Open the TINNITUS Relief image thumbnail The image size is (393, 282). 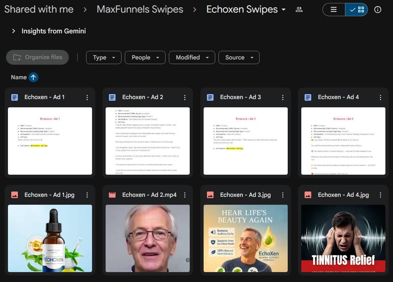[x=343, y=238]
